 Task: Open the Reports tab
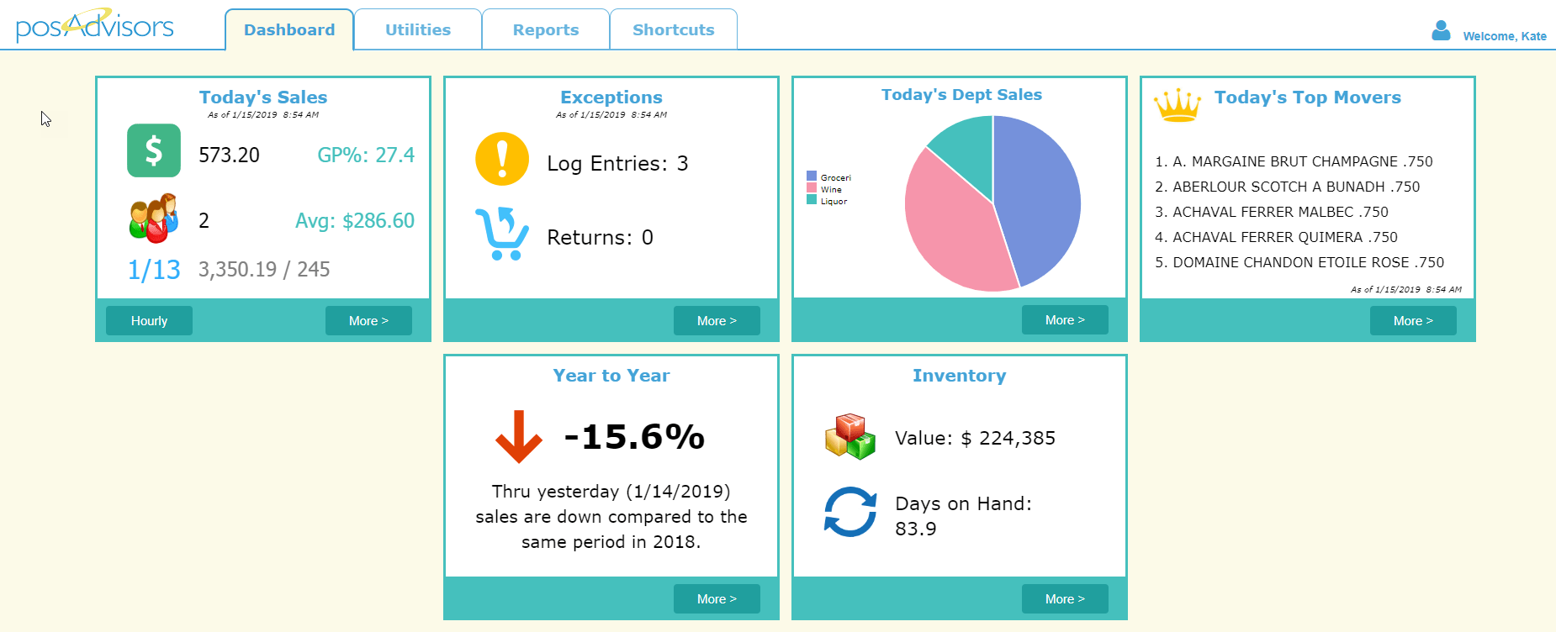pos(546,30)
